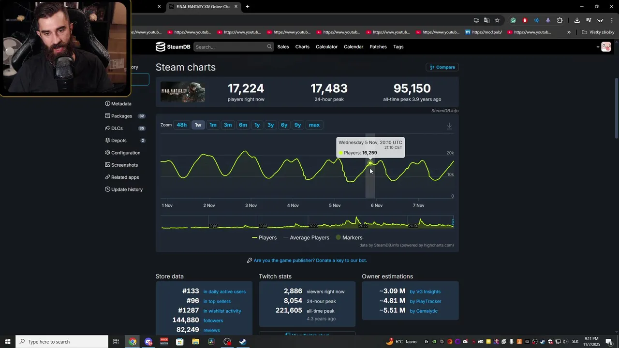Click the navigator range handle on overview chart
This screenshot has height=348, width=619.
point(453,222)
